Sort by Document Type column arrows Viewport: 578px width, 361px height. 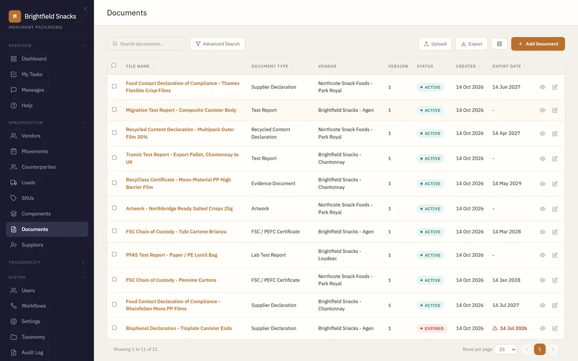coord(292,67)
